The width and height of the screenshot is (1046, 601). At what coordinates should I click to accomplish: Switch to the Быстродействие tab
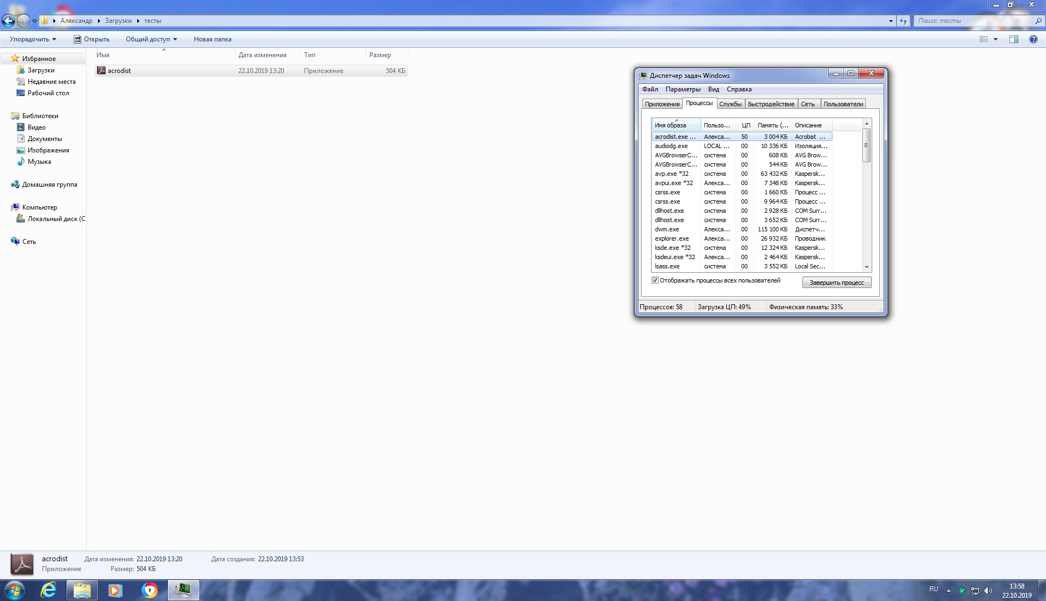pos(771,104)
